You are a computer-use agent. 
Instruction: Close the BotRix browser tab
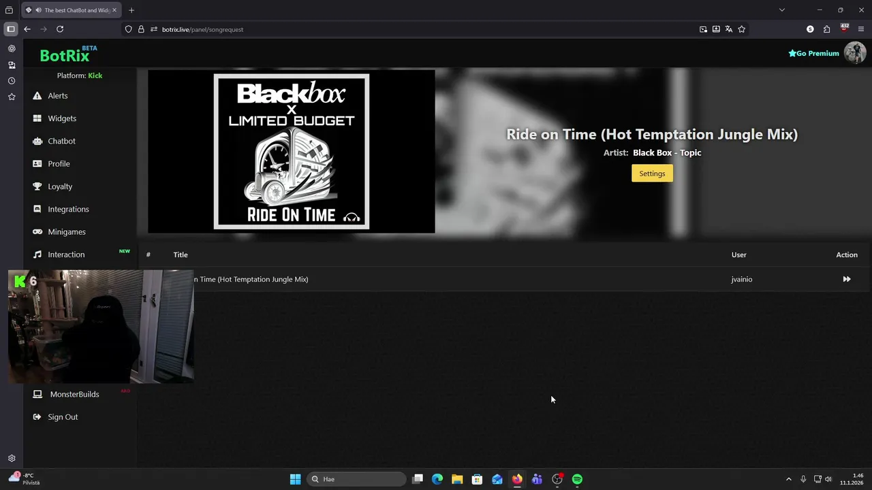[x=114, y=10]
